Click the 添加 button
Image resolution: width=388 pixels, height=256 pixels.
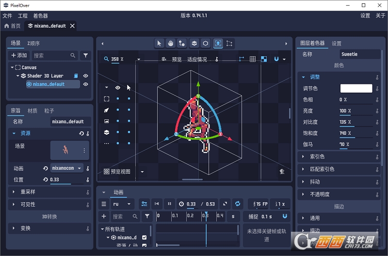click(19, 55)
